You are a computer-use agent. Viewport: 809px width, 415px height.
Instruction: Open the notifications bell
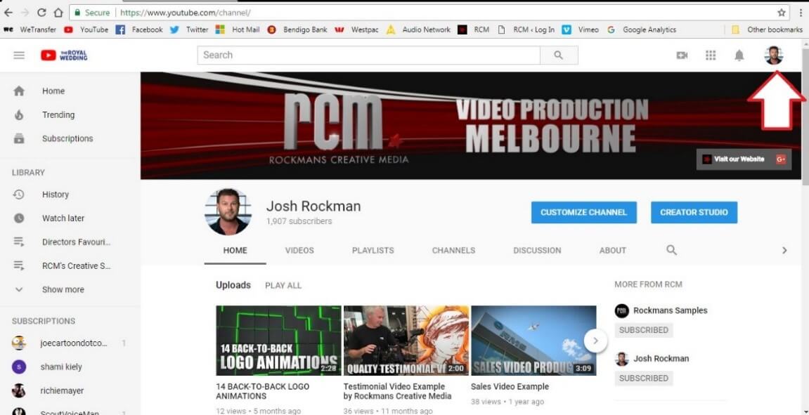click(739, 55)
